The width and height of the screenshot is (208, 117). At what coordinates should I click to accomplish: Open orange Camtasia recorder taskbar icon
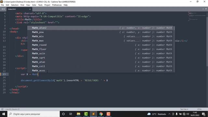click(108, 114)
